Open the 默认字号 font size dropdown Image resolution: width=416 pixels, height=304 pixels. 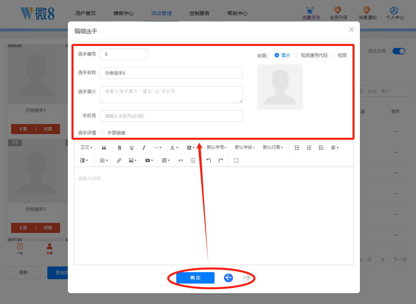pyautogui.click(x=217, y=147)
